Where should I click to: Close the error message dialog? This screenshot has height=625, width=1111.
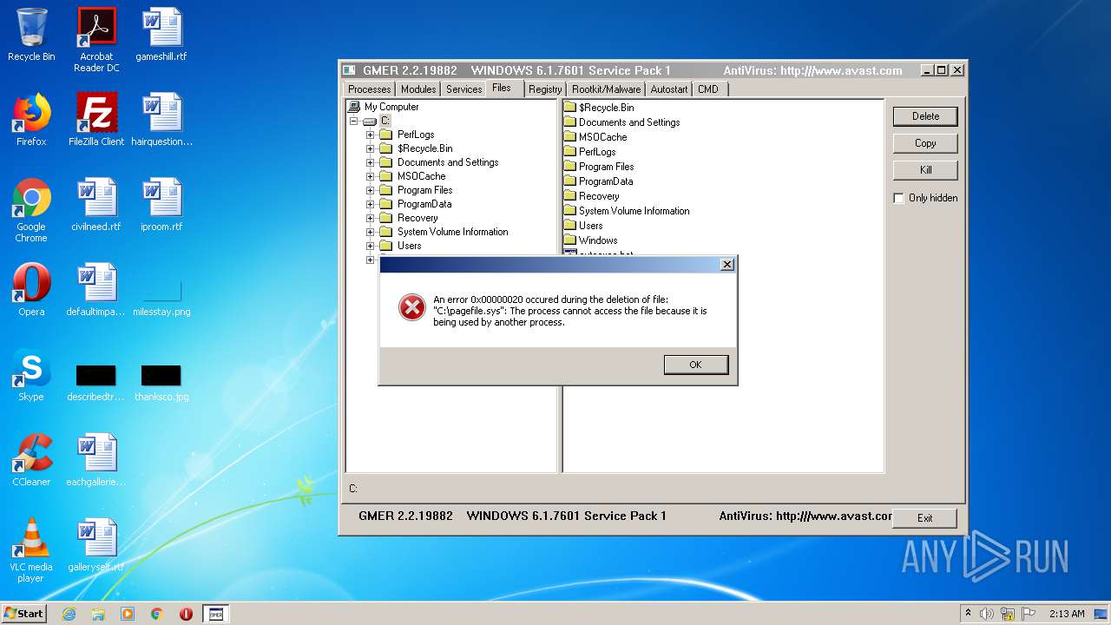pos(727,265)
